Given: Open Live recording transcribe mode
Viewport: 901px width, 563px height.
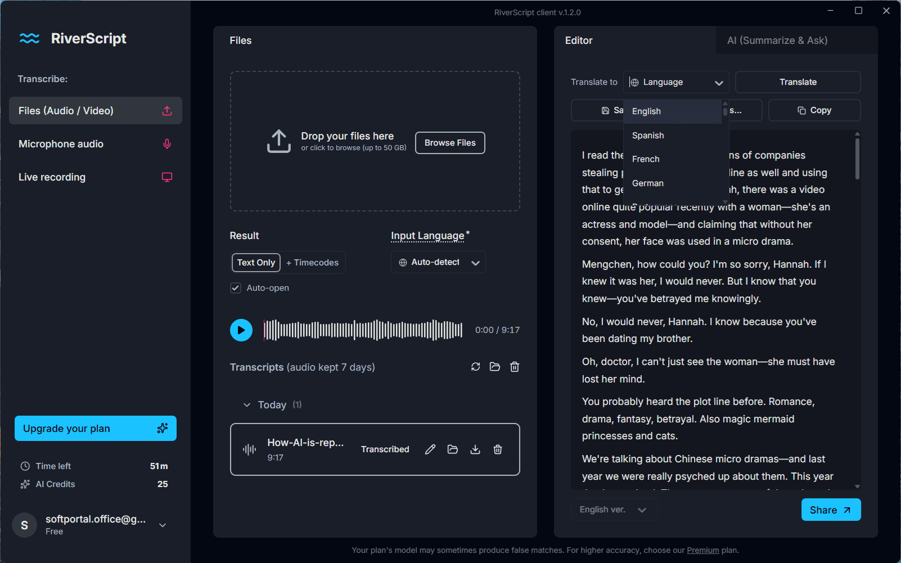Looking at the screenshot, I should [96, 177].
